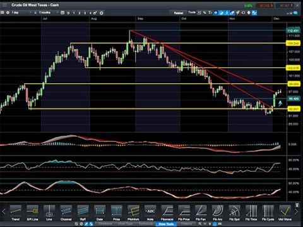
Task: Select the Trend line drawing tool
Action: pos(16,212)
